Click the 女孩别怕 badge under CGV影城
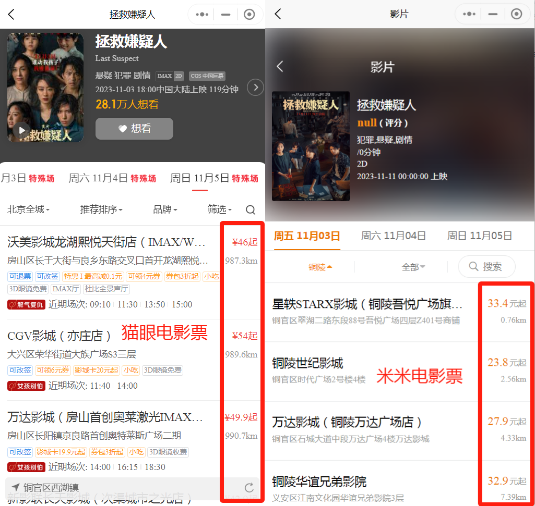Image resolution: width=535 pixels, height=506 pixels. coord(26,386)
